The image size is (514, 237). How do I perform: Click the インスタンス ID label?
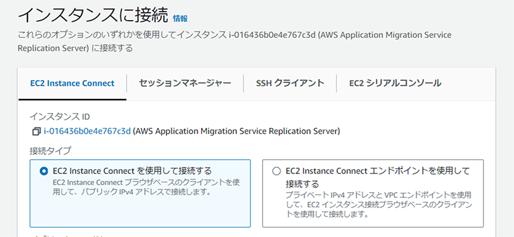[x=60, y=116]
